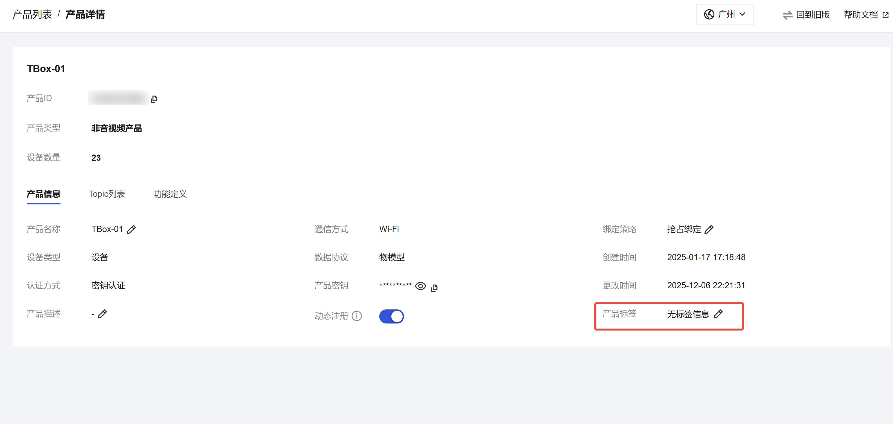Click the external link icon by 帮助文档
This screenshot has height=424, width=893.
885,15
